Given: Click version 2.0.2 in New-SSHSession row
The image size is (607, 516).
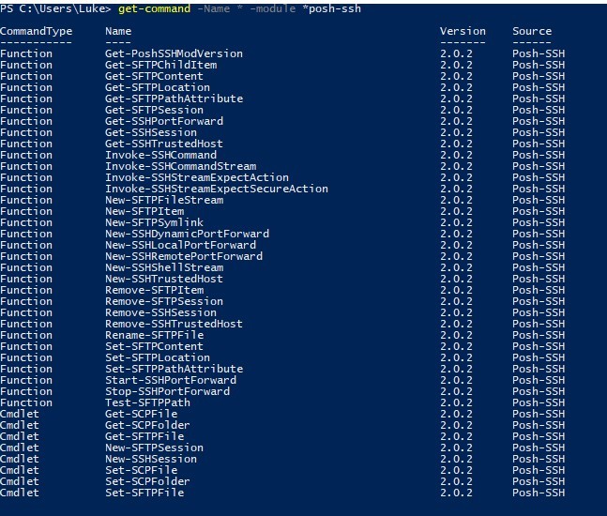Looking at the screenshot, I should (456, 459).
